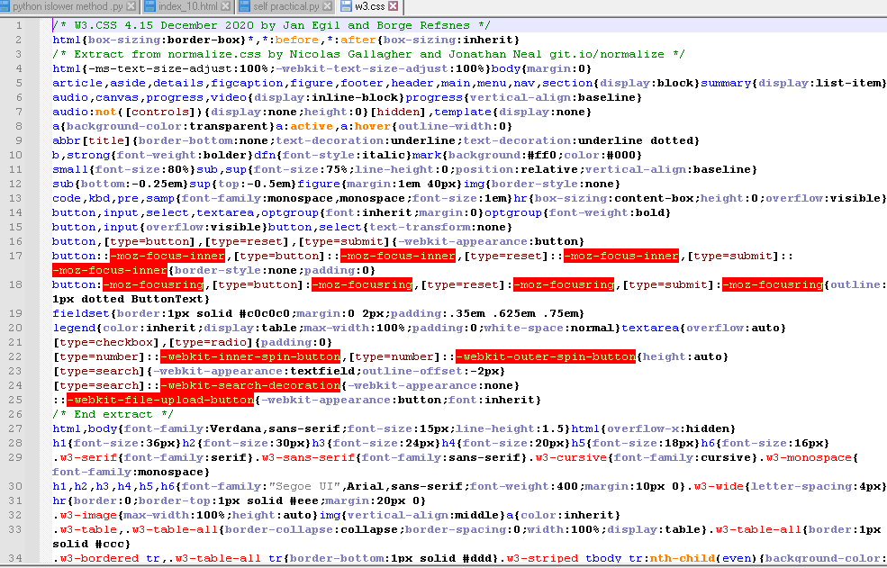This screenshot has height=568, width=887.
Task: Select line number 1 in the margin
Action: point(19,25)
